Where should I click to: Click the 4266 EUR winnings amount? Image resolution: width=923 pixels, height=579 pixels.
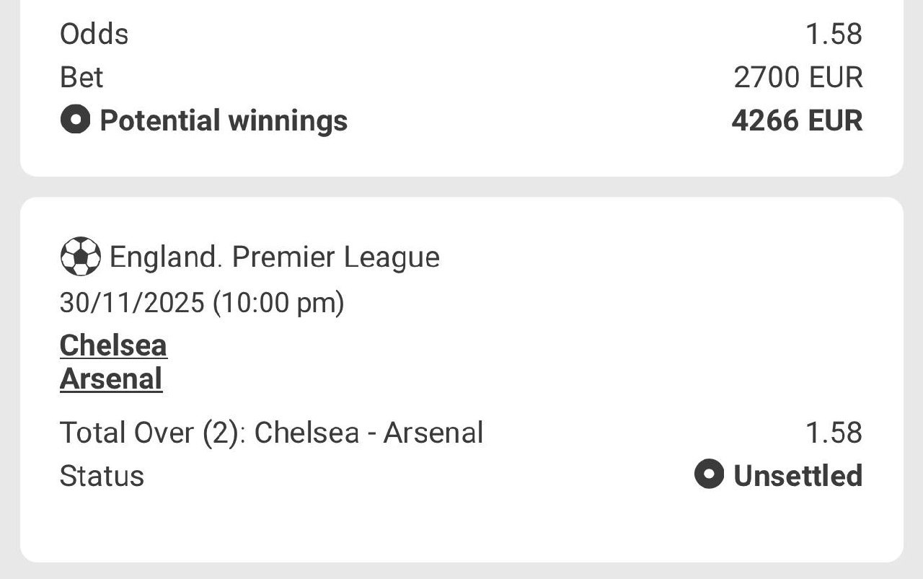pos(797,120)
